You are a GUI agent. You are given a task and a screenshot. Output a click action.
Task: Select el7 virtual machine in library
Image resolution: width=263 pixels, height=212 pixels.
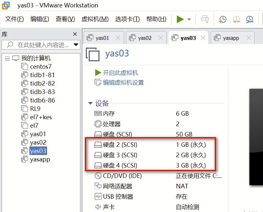pyautogui.click(x=34, y=125)
